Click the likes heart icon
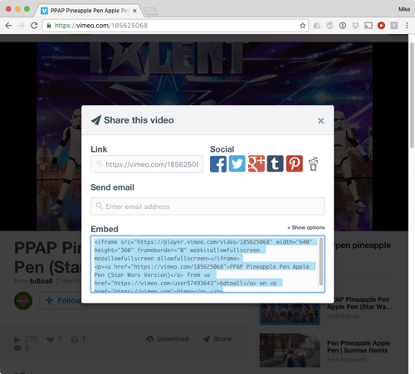This screenshot has height=374, width=415. click(50, 339)
